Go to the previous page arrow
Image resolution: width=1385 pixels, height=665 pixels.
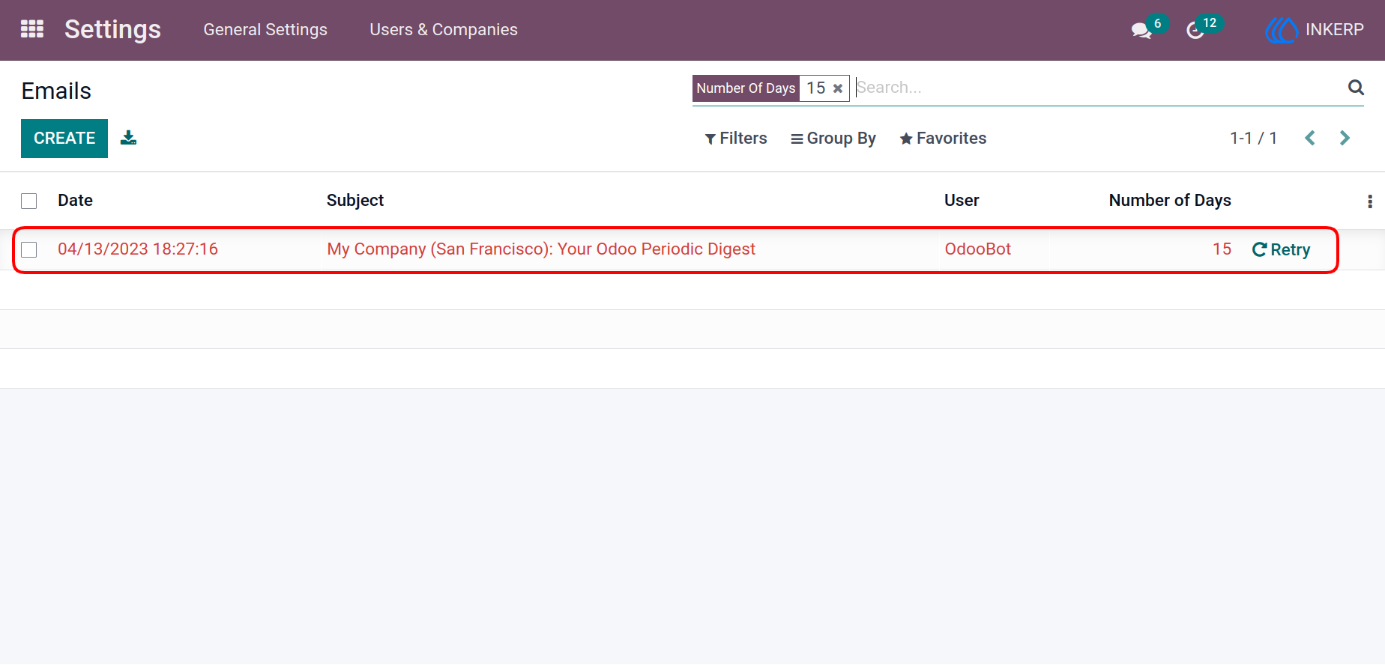point(1310,138)
